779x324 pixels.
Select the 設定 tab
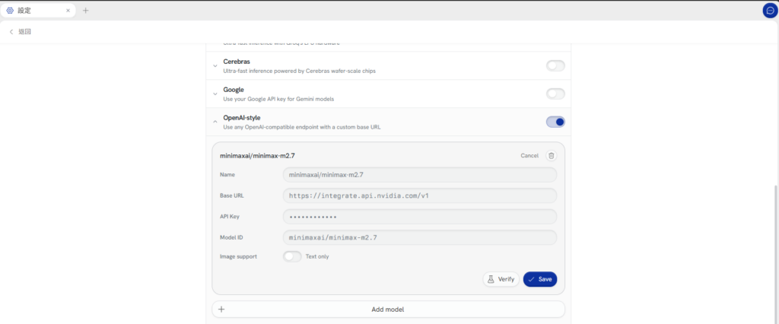tap(38, 11)
